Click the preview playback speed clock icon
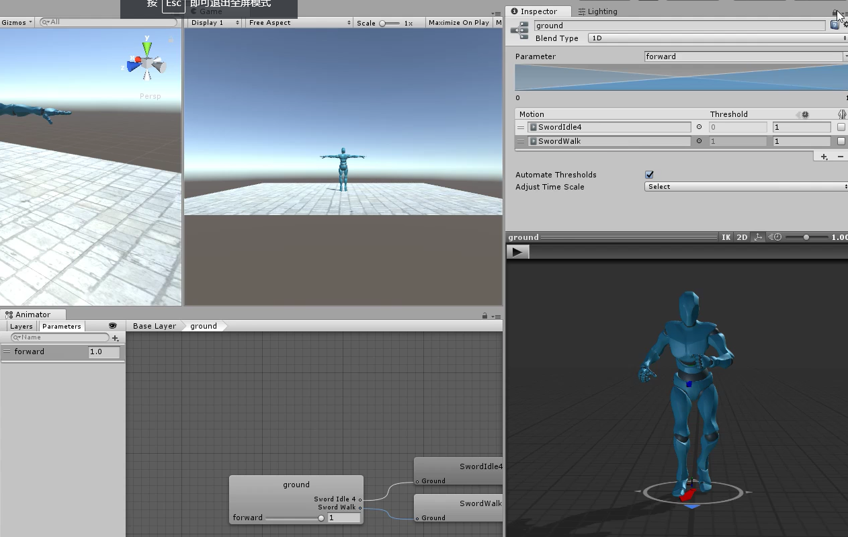Viewport: 848px width, 537px height. pos(775,237)
